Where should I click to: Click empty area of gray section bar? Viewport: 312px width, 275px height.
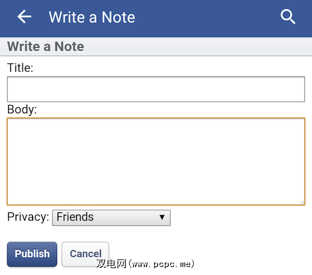click(195, 47)
